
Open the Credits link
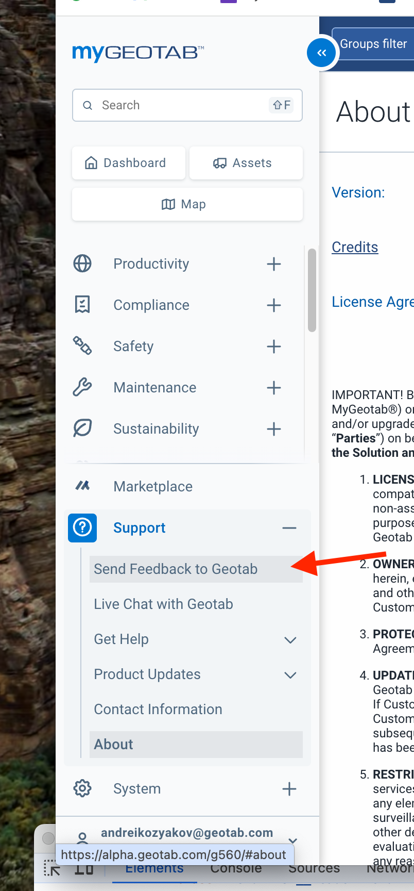click(355, 247)
